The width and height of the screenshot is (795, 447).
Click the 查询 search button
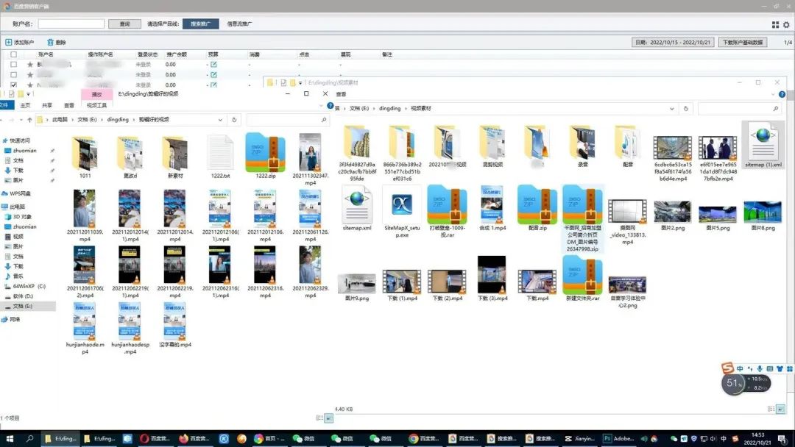(x=124, y=24)
